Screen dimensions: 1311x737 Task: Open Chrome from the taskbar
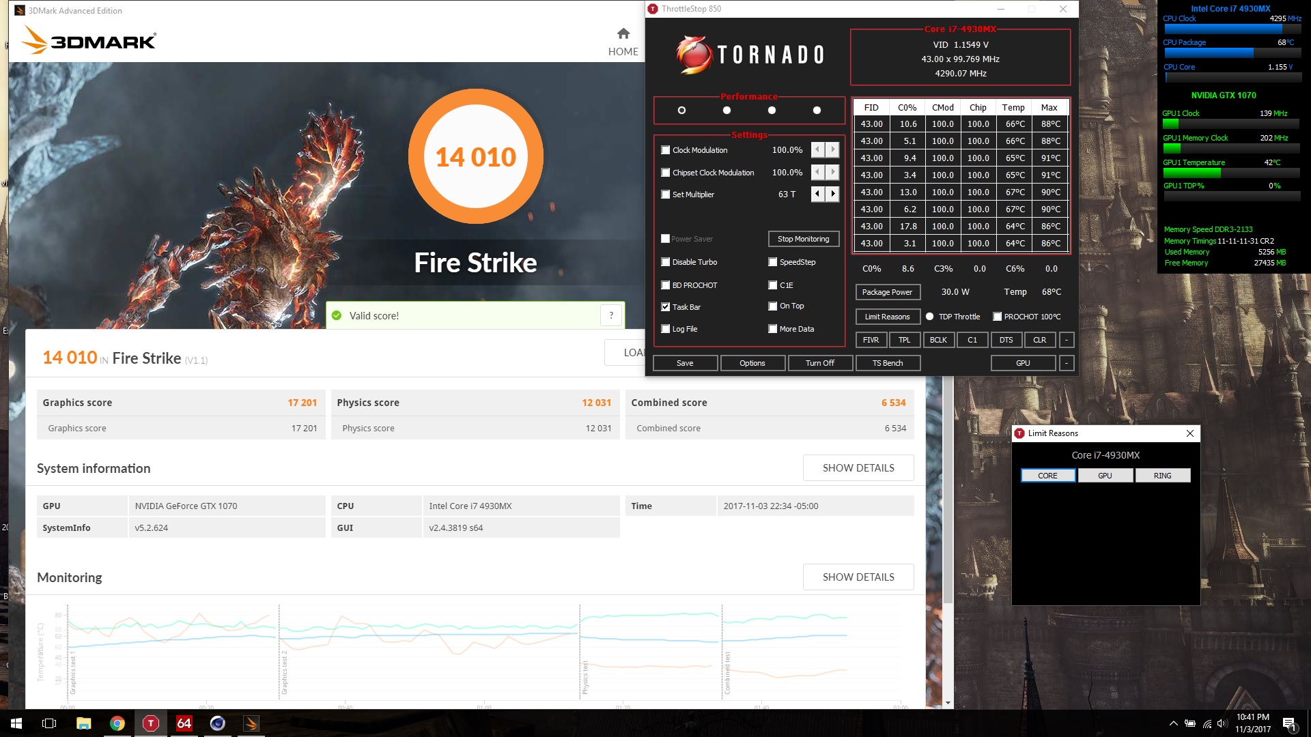117,723
